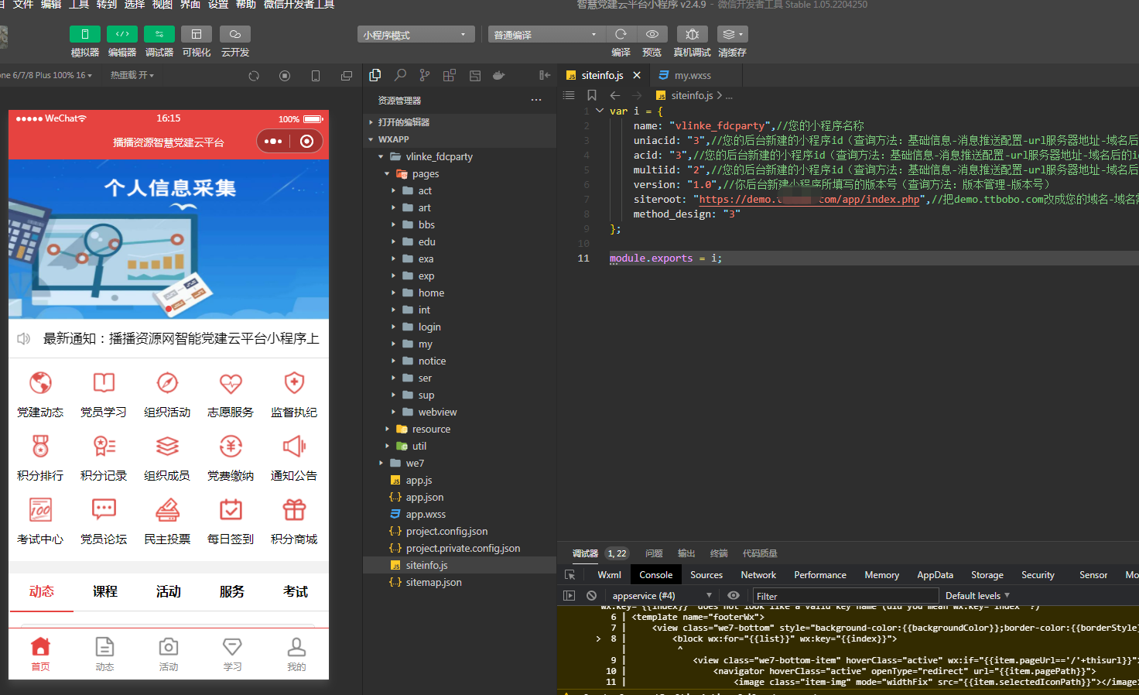1139x695 pixels.
Task: Open the file explorer sidebar icon
Action: pyautogui.click(x=375, y=75)
